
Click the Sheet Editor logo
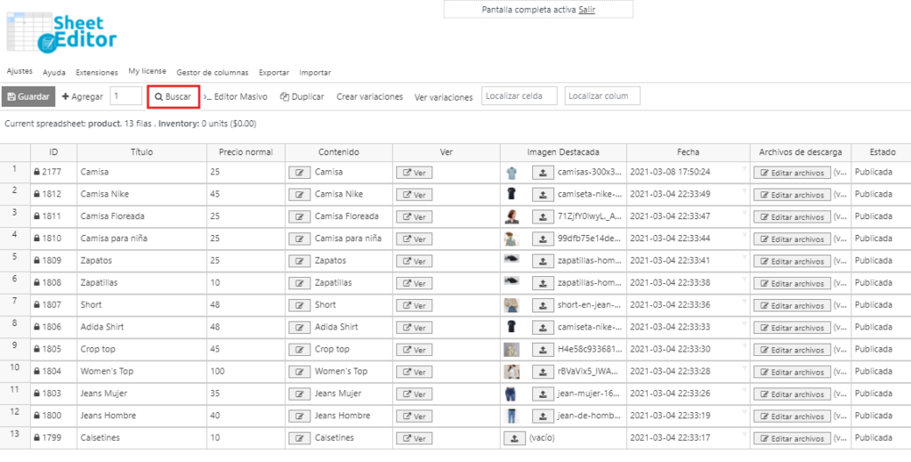click(x=61, y=34)
